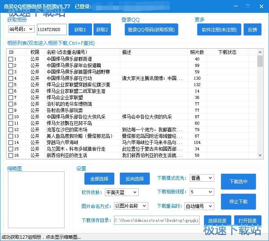
Task: Click the 权限 column header
Action: [35, 52]
